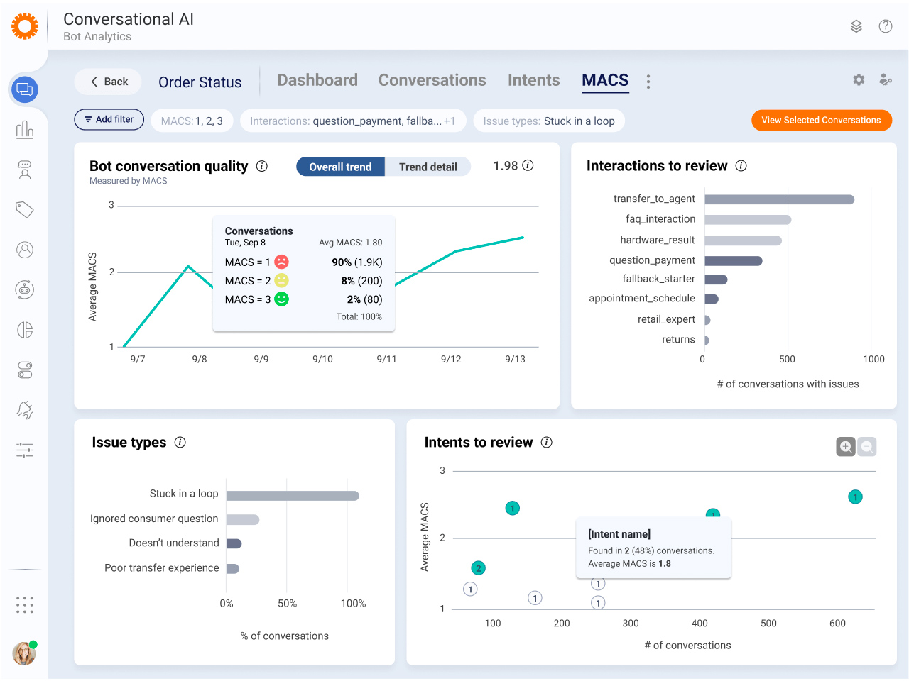
Task: Switch to Overall trend view
Action: tap(340, 167)
